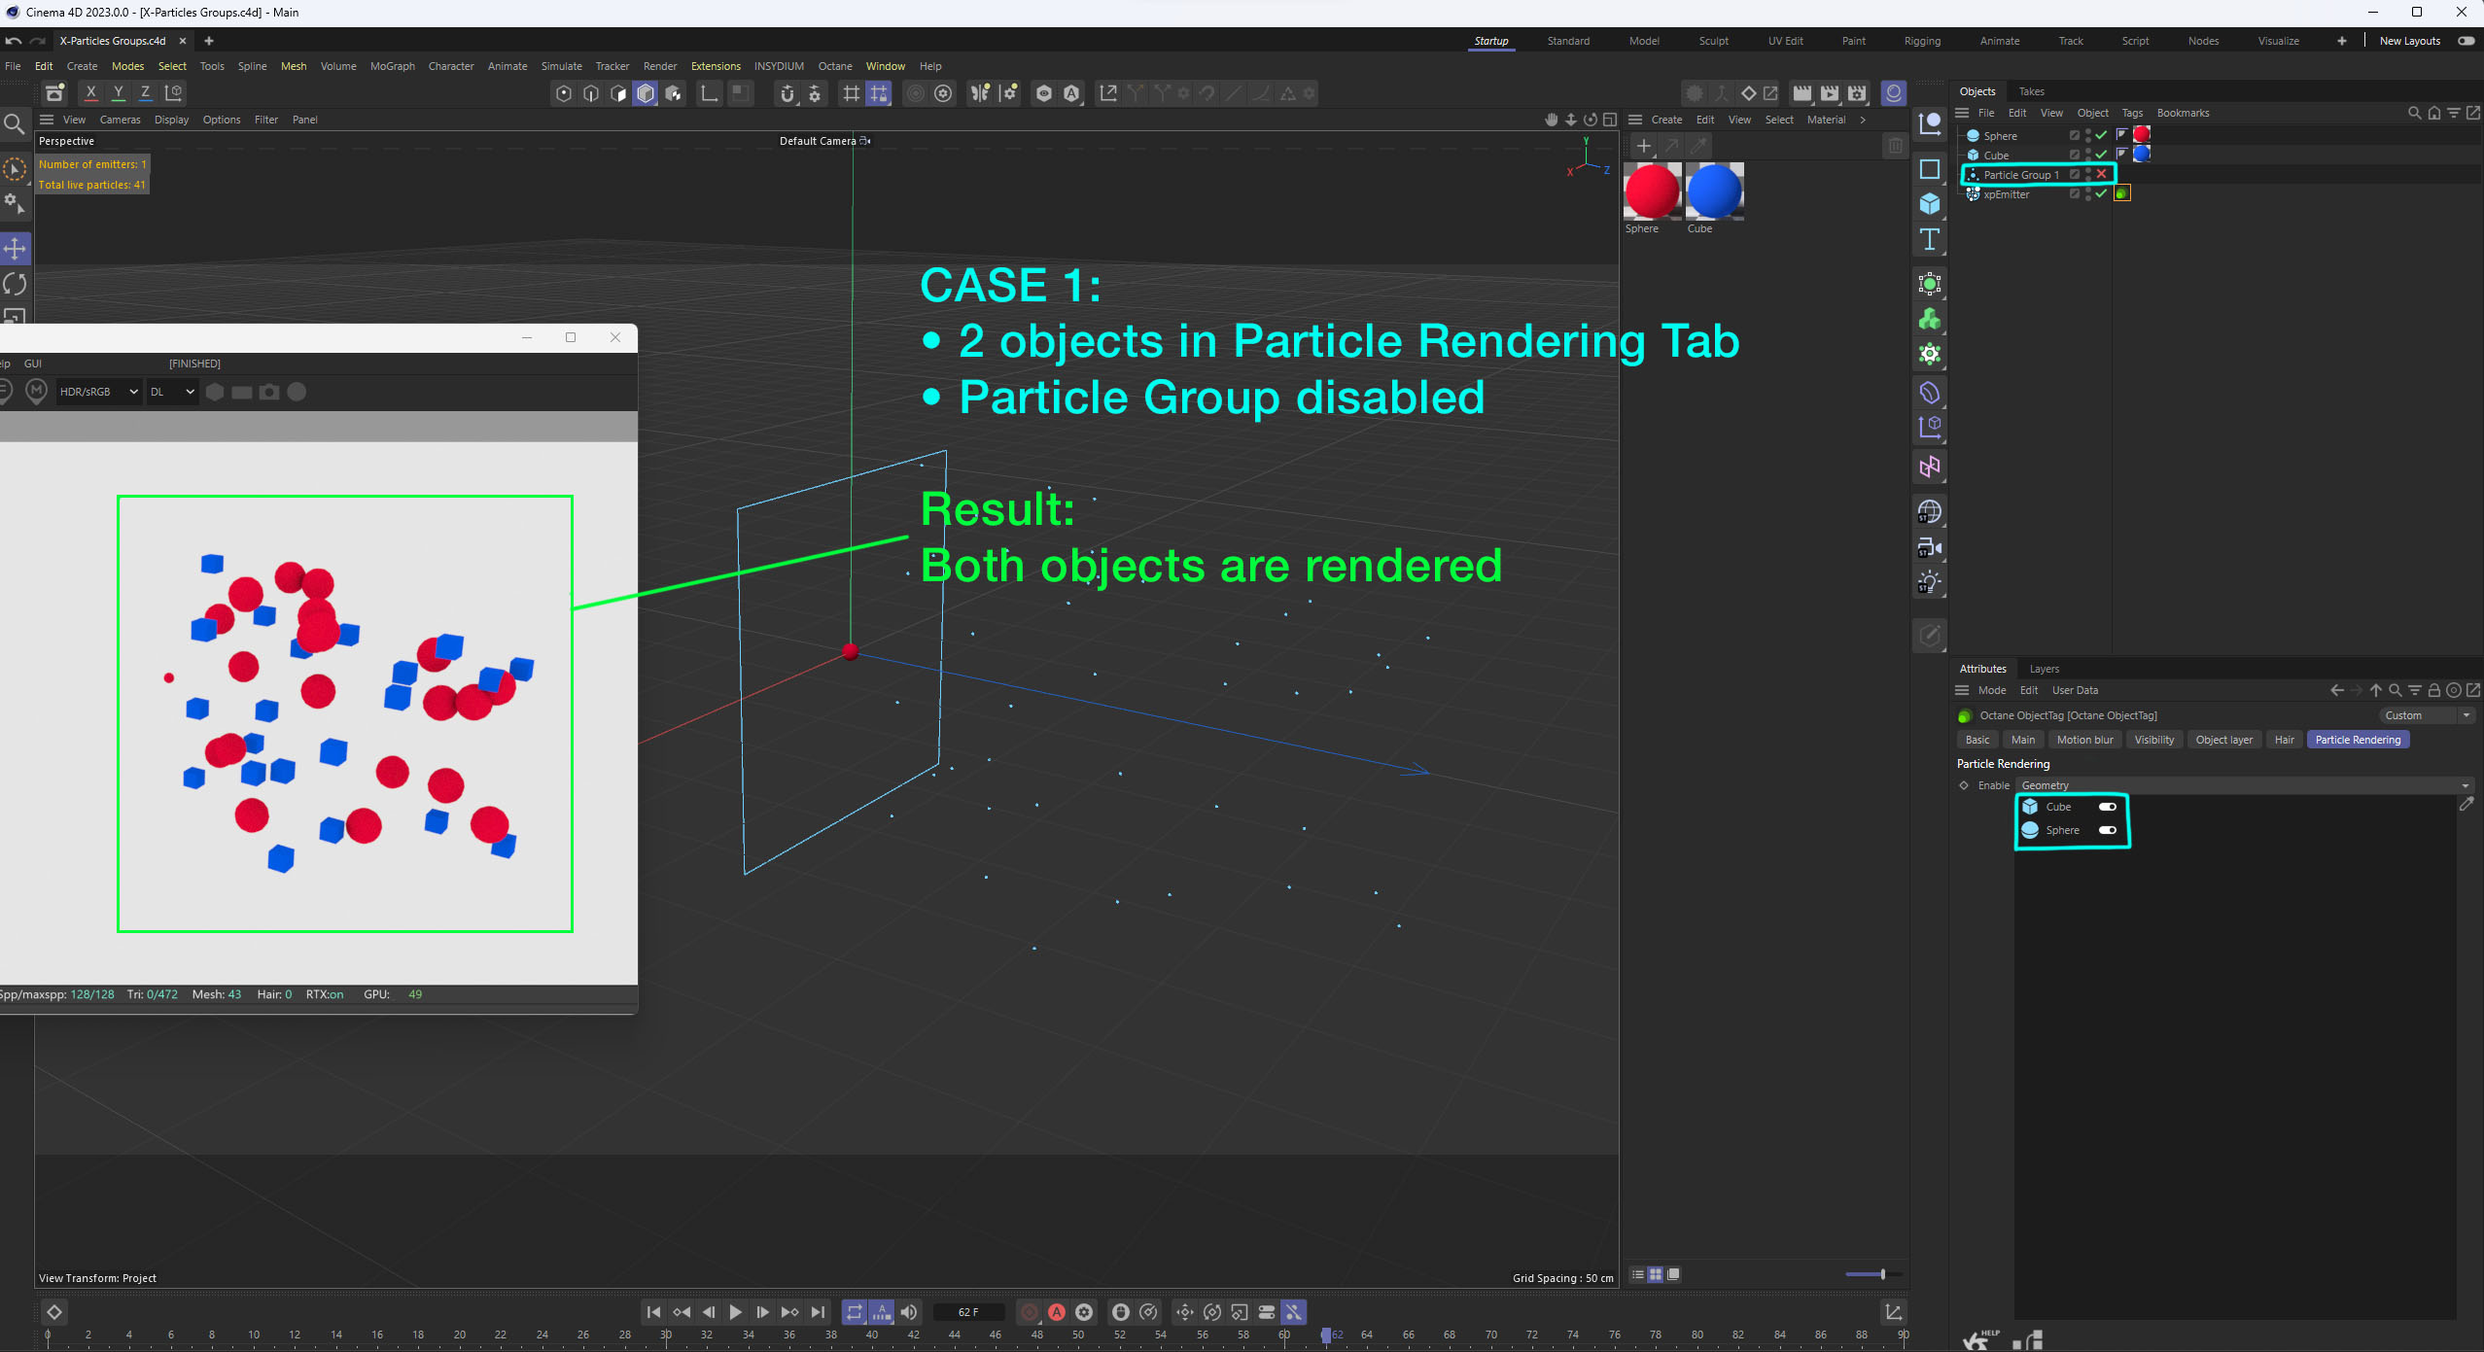
Task: Select the Move tool in left toolbar
Action: (x=15, y=249)
